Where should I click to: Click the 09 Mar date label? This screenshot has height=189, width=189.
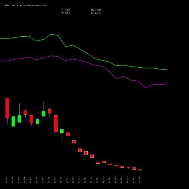click(x=97, y=180)
